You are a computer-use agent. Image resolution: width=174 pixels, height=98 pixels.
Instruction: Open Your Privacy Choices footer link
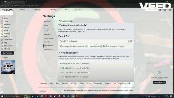(x=122, y=83)
